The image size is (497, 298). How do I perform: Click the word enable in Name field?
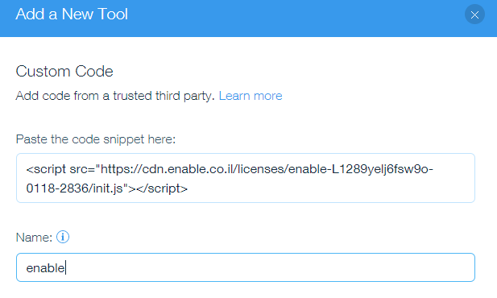click(45, 268)
